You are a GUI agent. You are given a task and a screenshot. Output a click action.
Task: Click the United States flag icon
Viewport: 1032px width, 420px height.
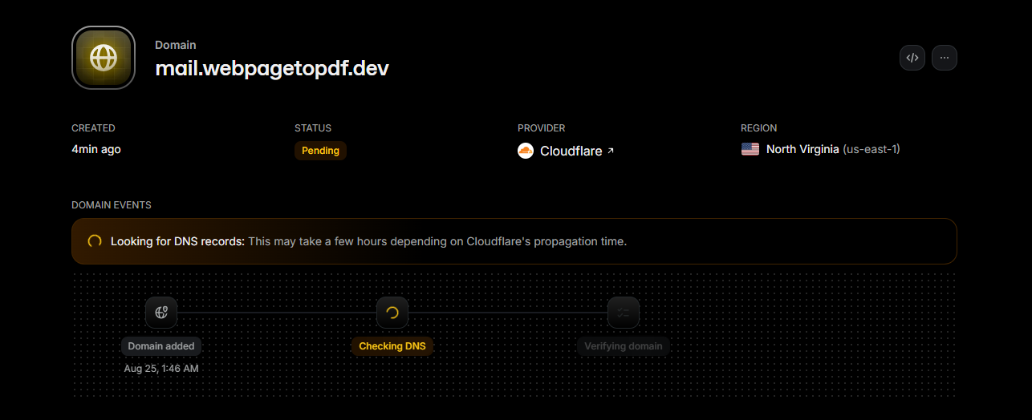(x=750, y=149)
